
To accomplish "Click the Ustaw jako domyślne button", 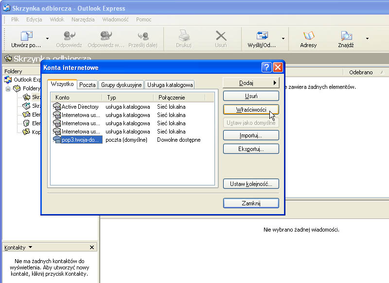I will (x=251, y=123).
